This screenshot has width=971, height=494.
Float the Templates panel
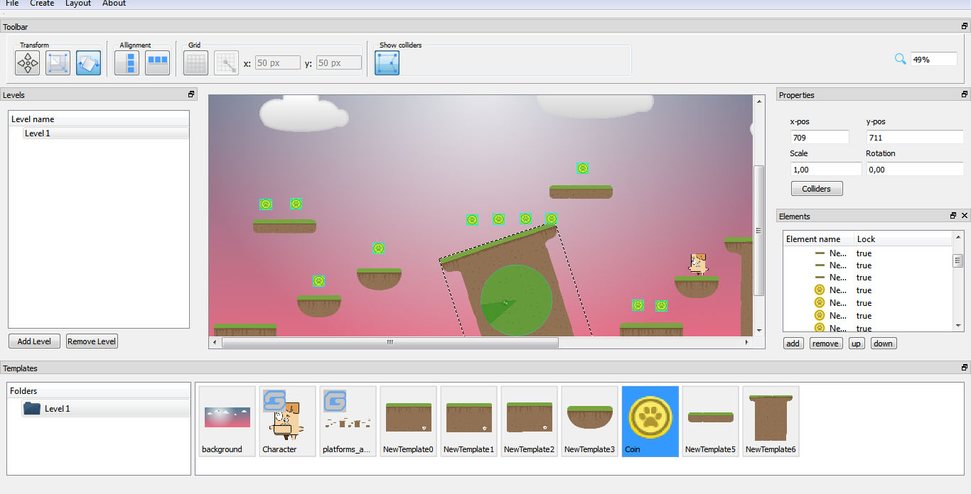965,368
